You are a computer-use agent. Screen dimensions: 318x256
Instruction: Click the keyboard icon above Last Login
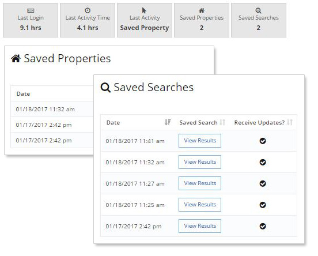(x=31, y=10)
